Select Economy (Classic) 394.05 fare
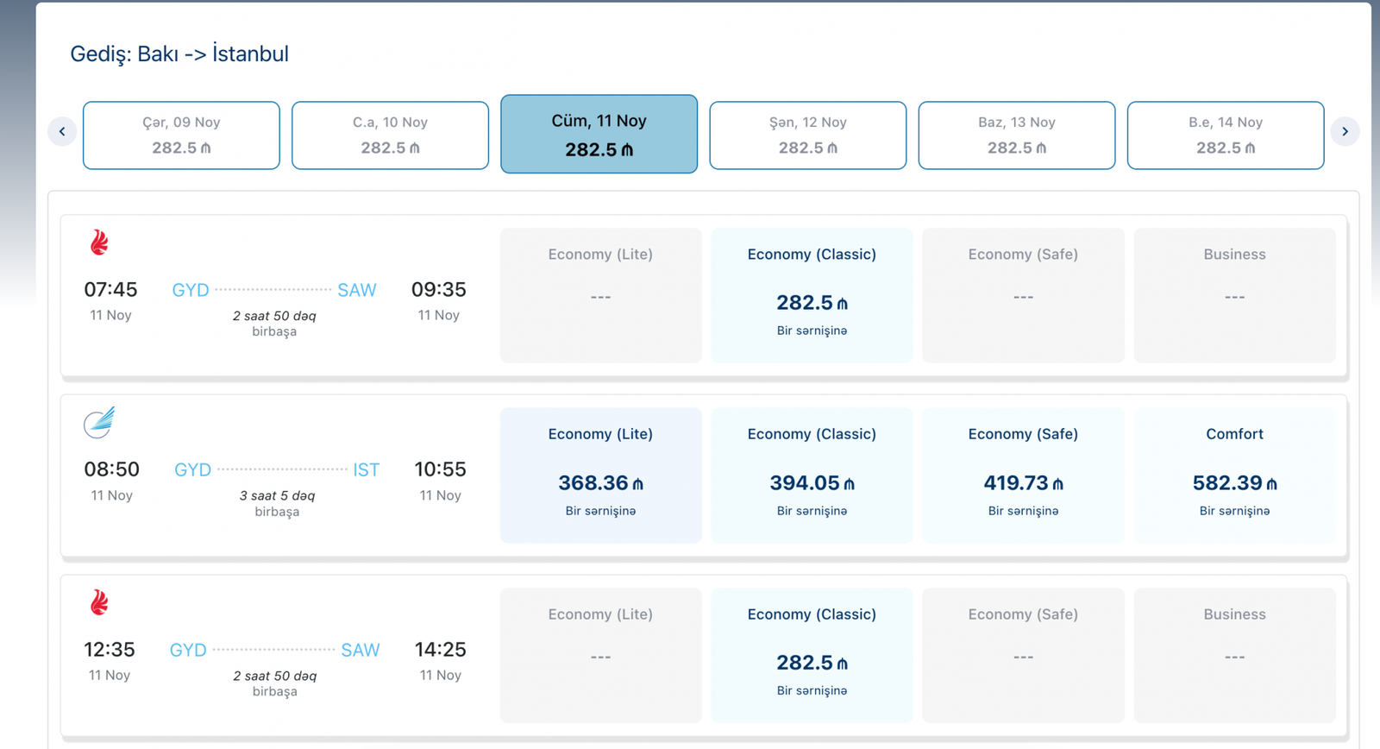1380x749 pixels. pyautogui.click(x=812, y=475)
